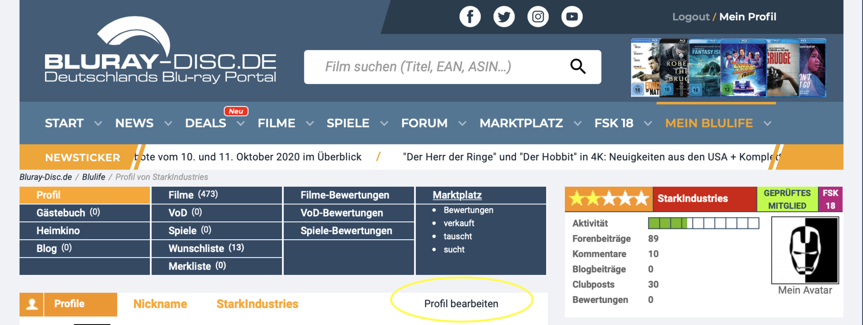This screenshot has width=863, height=325.
Task: Open the VoD-Bewertungen tab
Action: click(349, 213)
